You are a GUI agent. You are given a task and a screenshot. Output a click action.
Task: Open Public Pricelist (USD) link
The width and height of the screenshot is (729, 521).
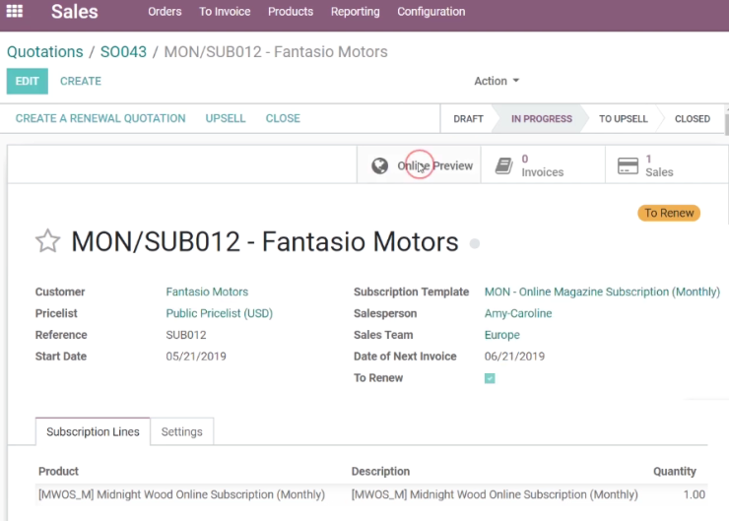[219, 313]
